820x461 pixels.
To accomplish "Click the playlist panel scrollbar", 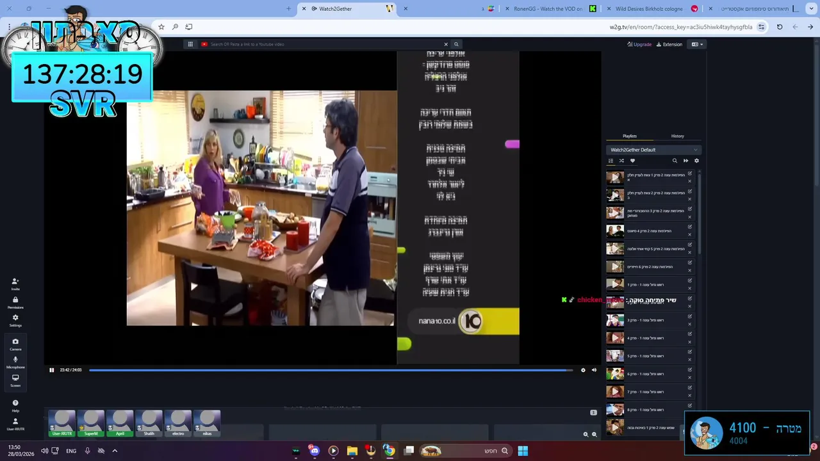I will 699,213.
